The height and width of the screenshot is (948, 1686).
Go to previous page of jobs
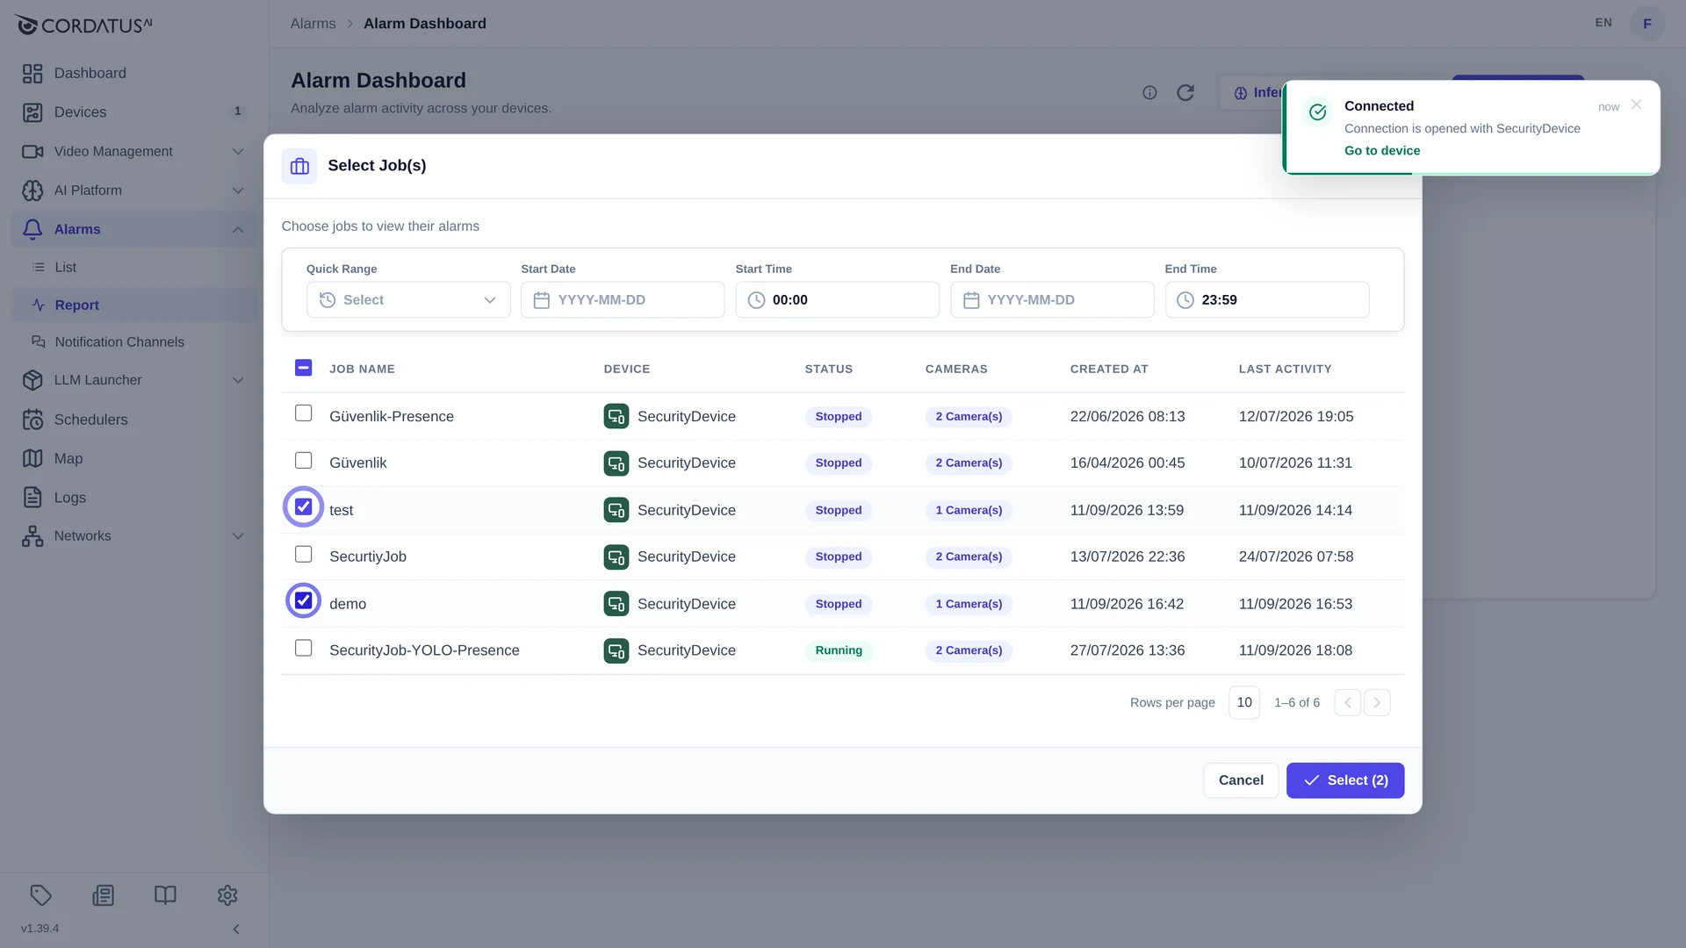pyautogui.click(x=1347, y=702)
